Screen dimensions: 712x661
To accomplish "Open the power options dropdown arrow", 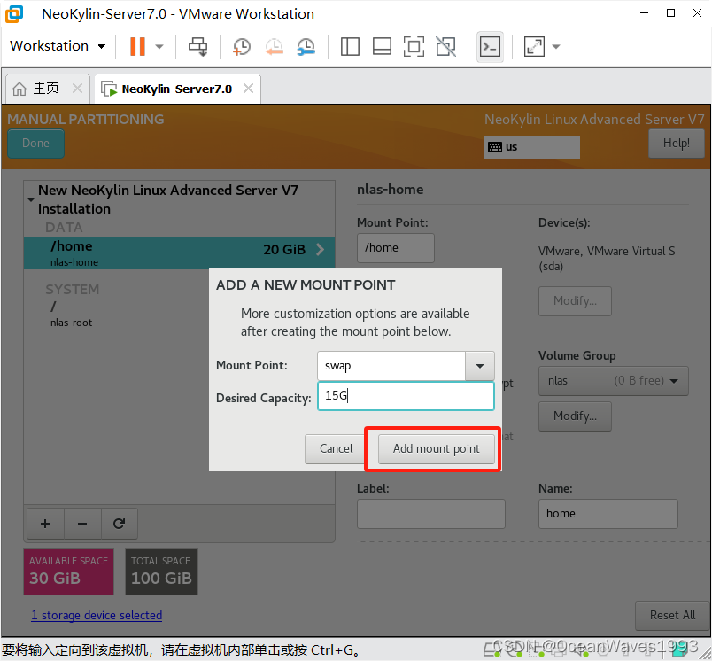I will tap(159, 46).
